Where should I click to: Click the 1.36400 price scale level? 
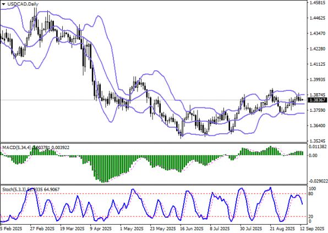[x=318, y=126]
